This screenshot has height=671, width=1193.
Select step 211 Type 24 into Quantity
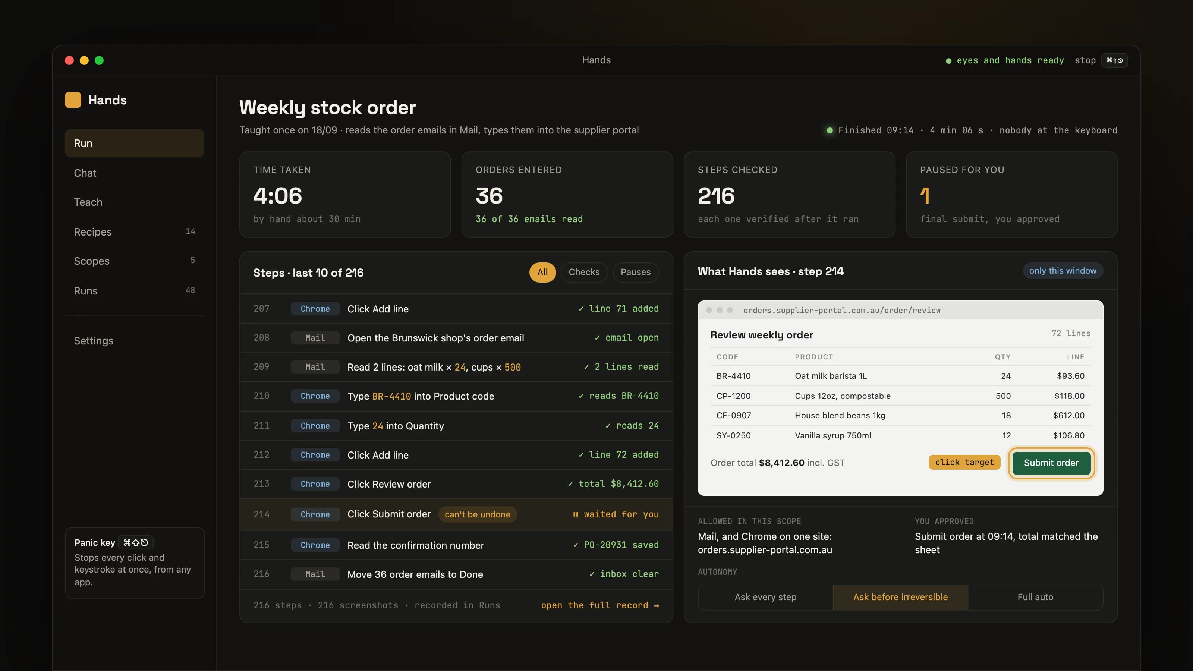[x=456, y=426]
